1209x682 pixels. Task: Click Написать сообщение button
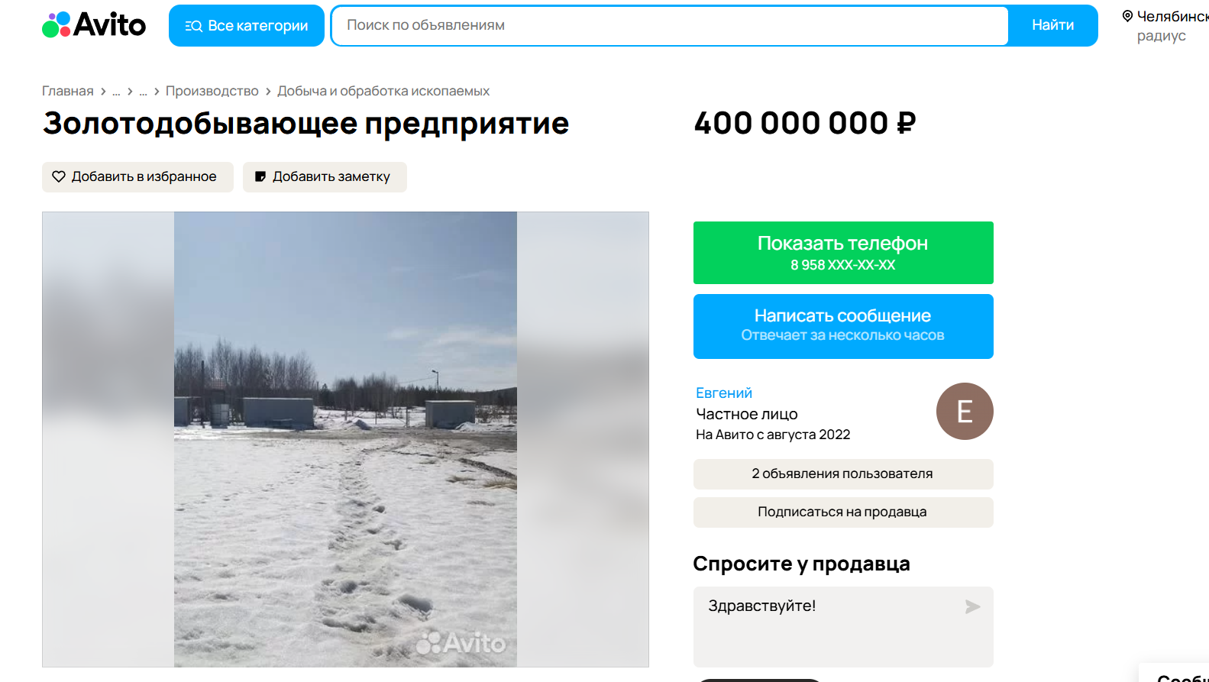click(843, 326)
